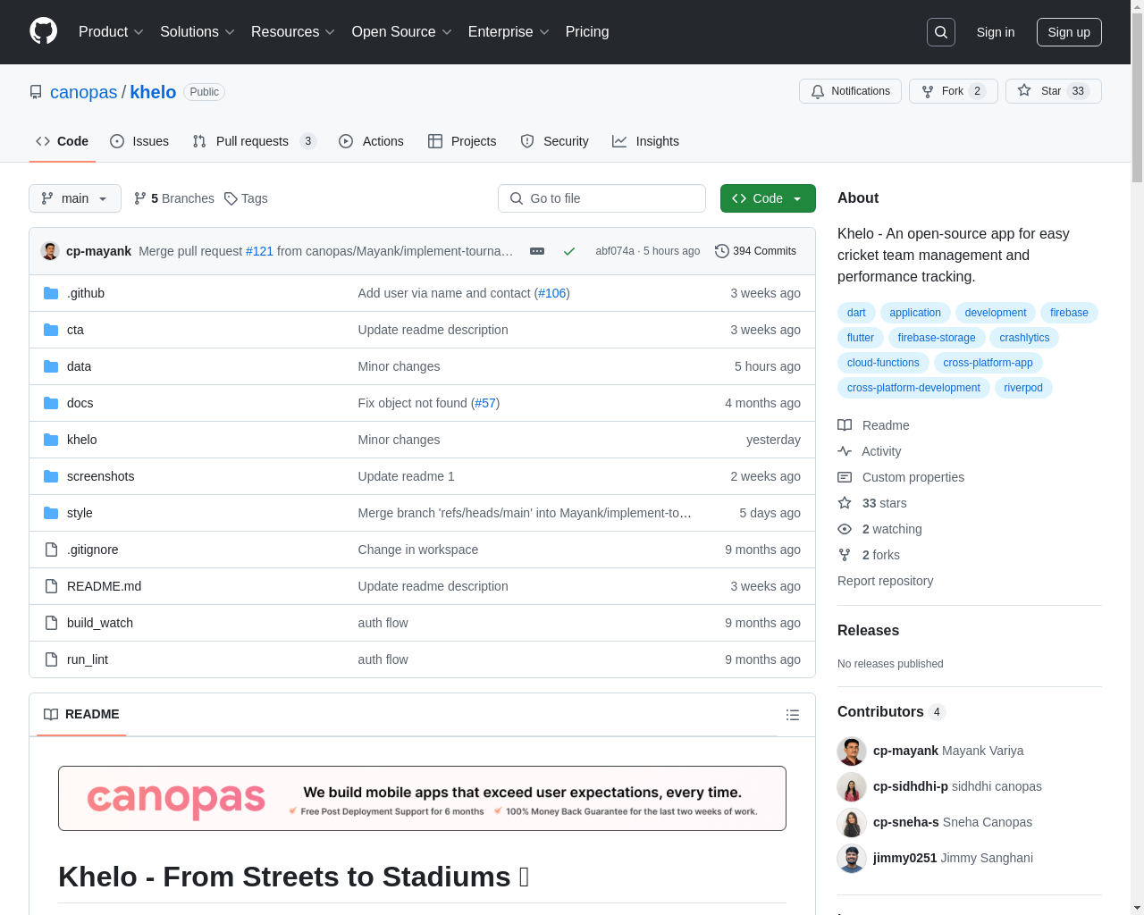This screenshot has height=915, width=1144.
Task: Open 394 Commits history
Action: [755, 251]
